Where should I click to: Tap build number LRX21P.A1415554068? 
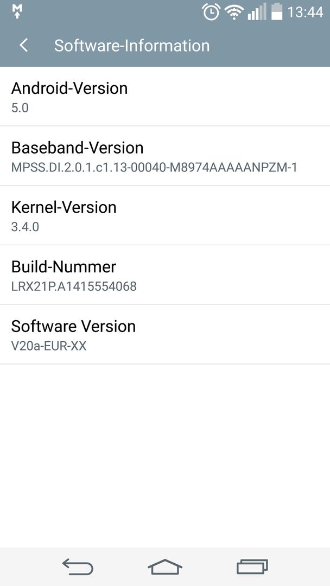74,286
